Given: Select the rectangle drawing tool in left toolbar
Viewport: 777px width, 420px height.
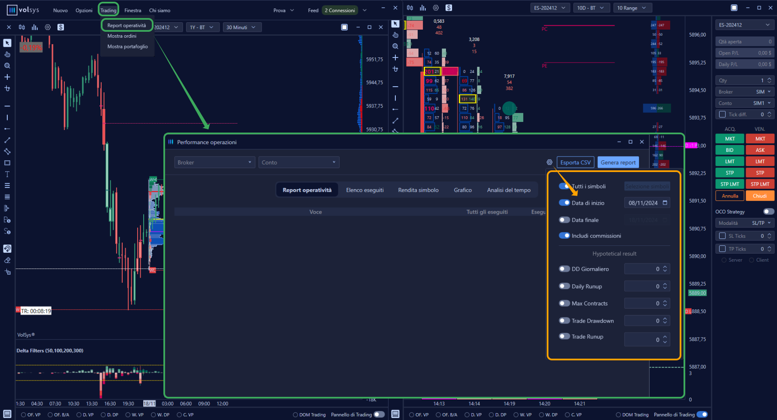Looking at the screenshot, I should 7,163.
